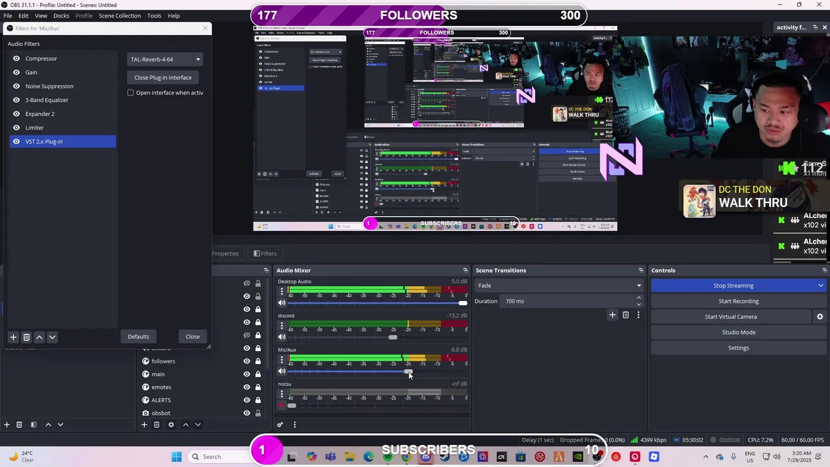Mute discord audio speaker icon
Viewport: 830px width, 467px height.
(281, 337)
